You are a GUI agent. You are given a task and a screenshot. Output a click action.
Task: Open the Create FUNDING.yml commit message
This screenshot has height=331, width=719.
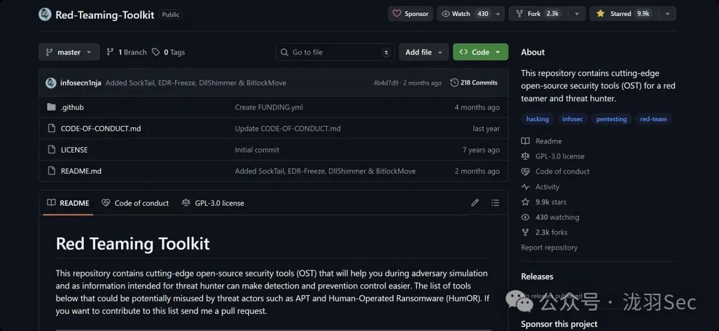pos(269,107)
